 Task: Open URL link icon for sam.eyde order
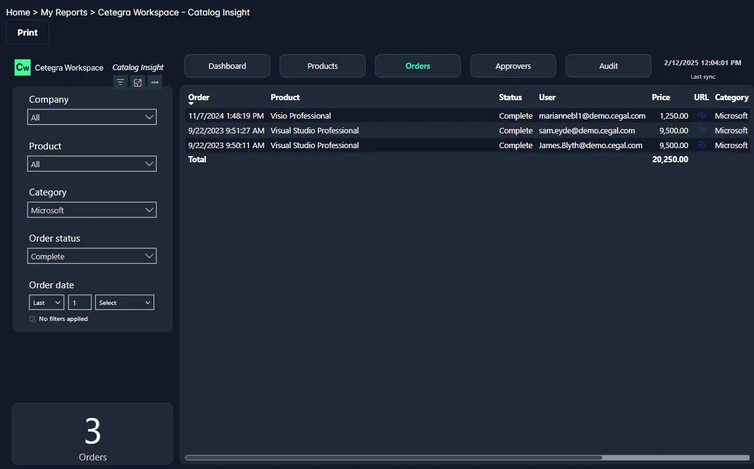[701, 130]
